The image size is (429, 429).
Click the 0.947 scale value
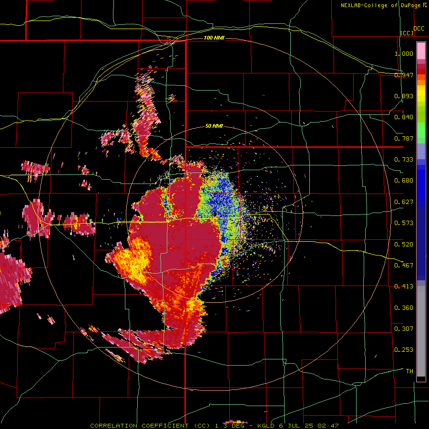pyautogui.click(x=404, y=75)
